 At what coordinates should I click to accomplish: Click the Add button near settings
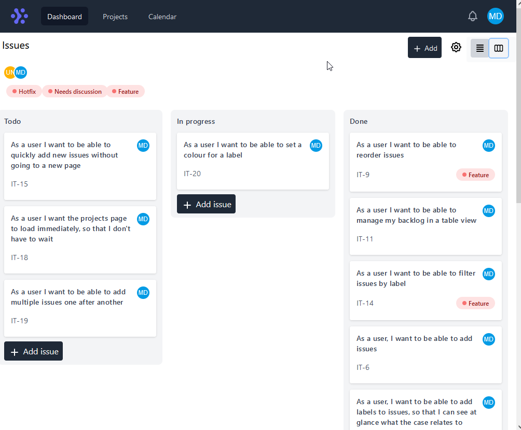pyautogui.click(x=424, y=48)
